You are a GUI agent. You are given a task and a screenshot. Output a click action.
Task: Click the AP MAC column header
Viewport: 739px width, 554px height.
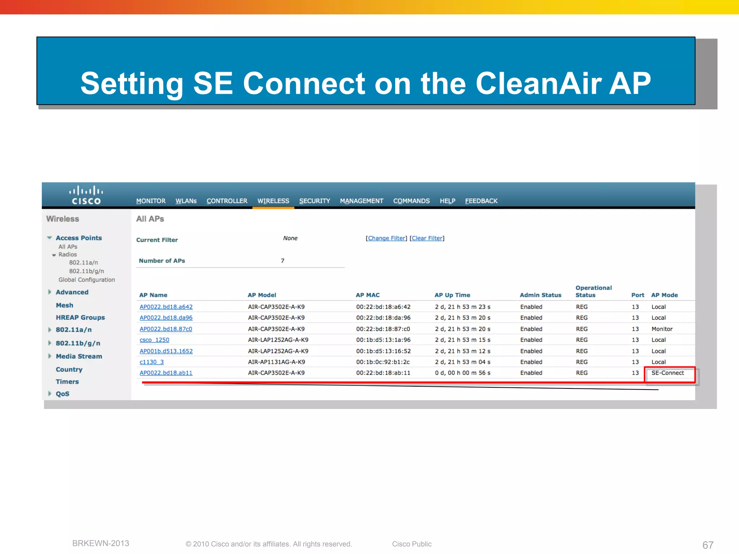point(368,295)
